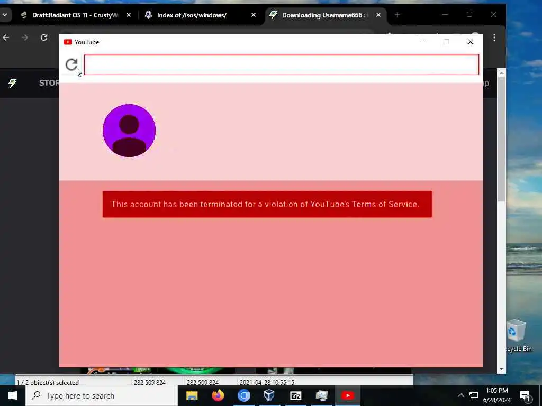
Task: Open the Chromium browser taskbar icon
Action: click(243, 395)
